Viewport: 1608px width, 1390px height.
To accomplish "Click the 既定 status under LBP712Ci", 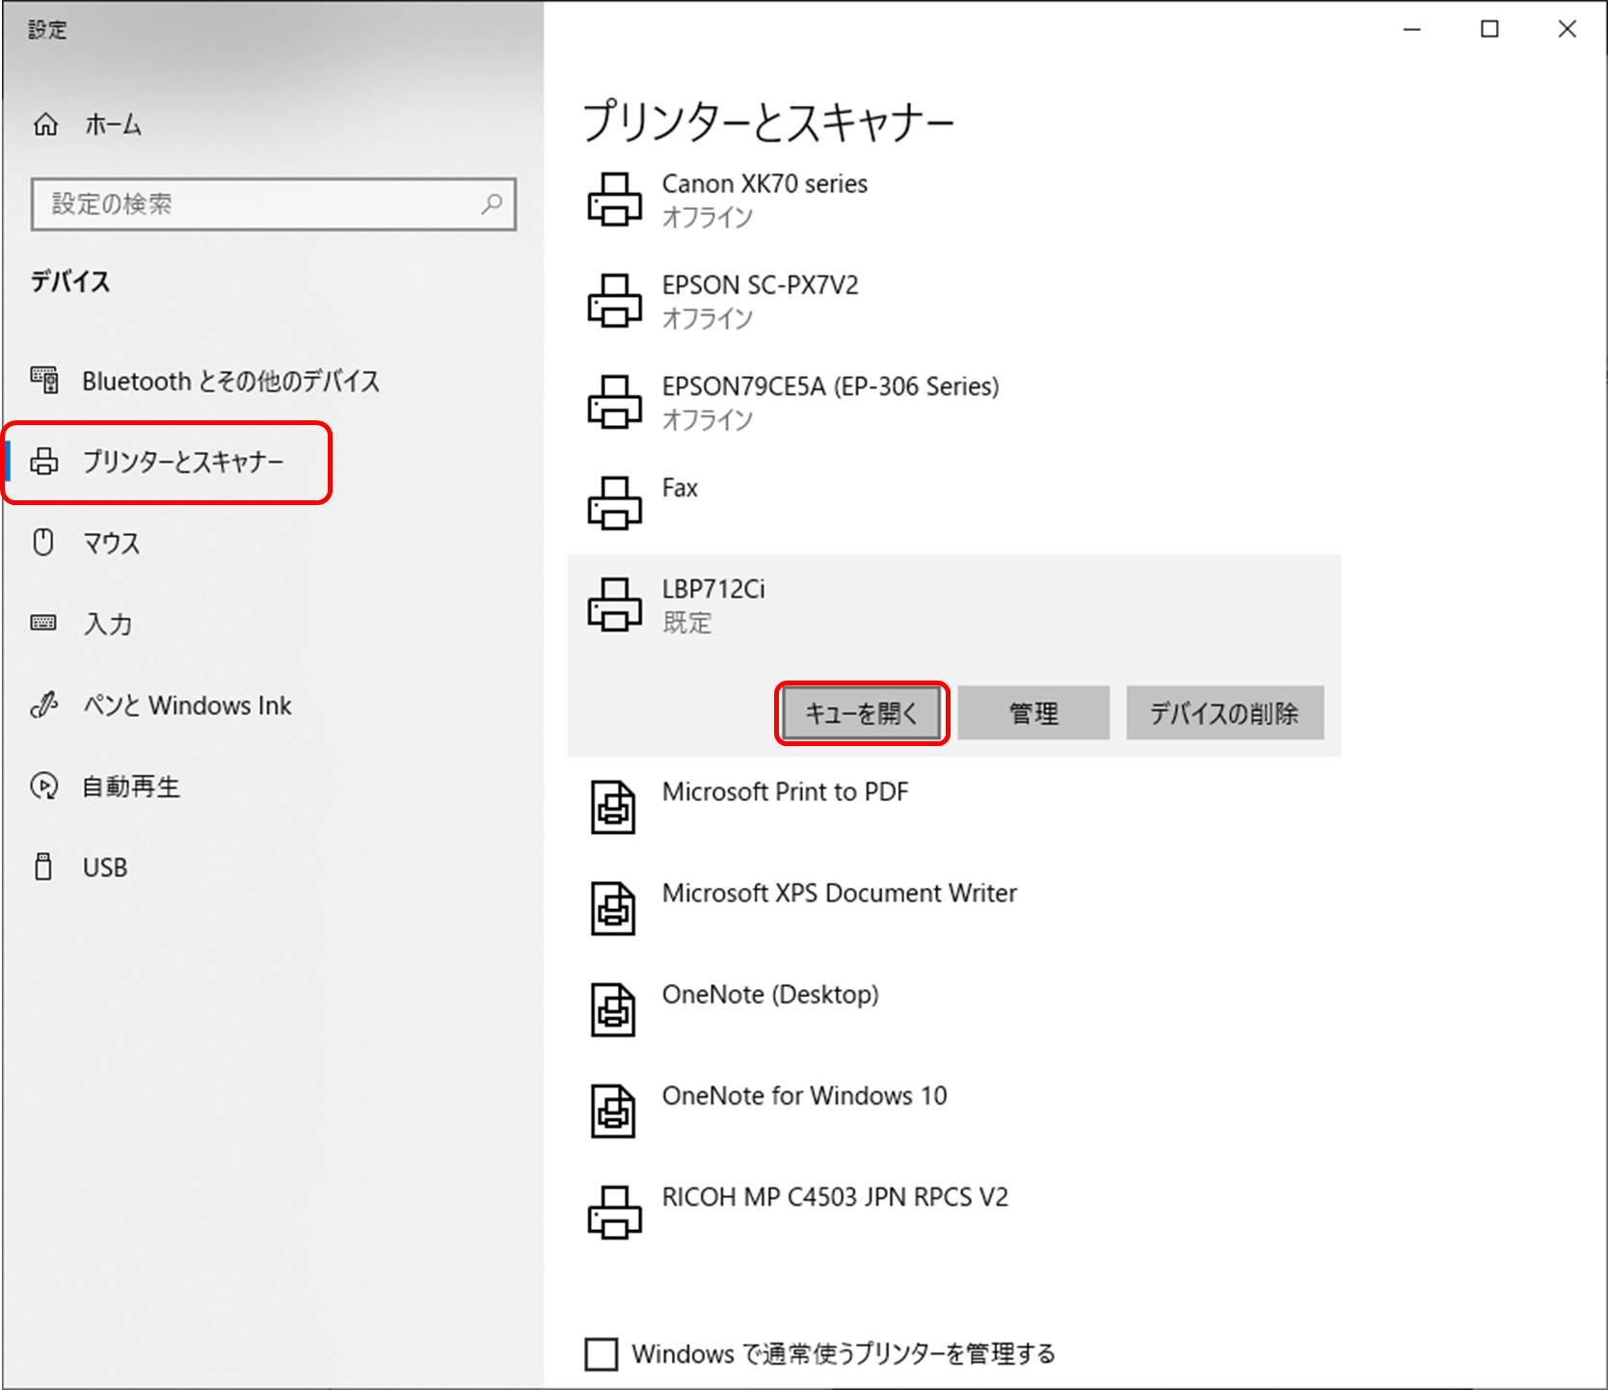I will 686,623.
